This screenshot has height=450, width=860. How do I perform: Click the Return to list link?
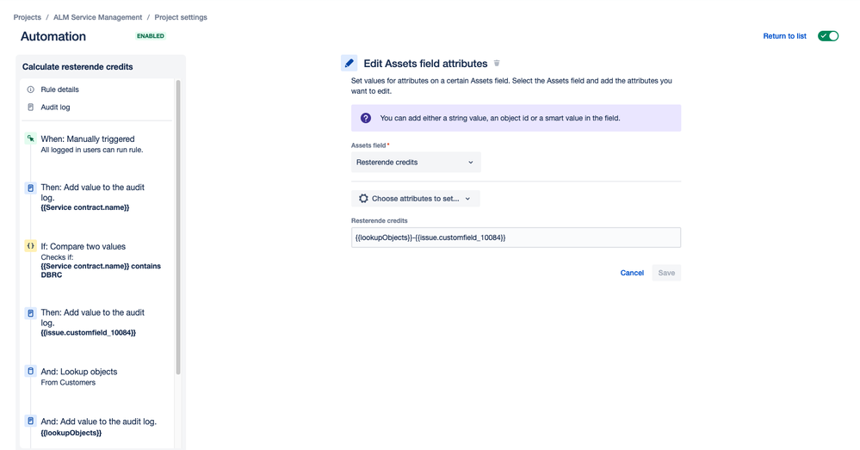click(x=785, y=36)
